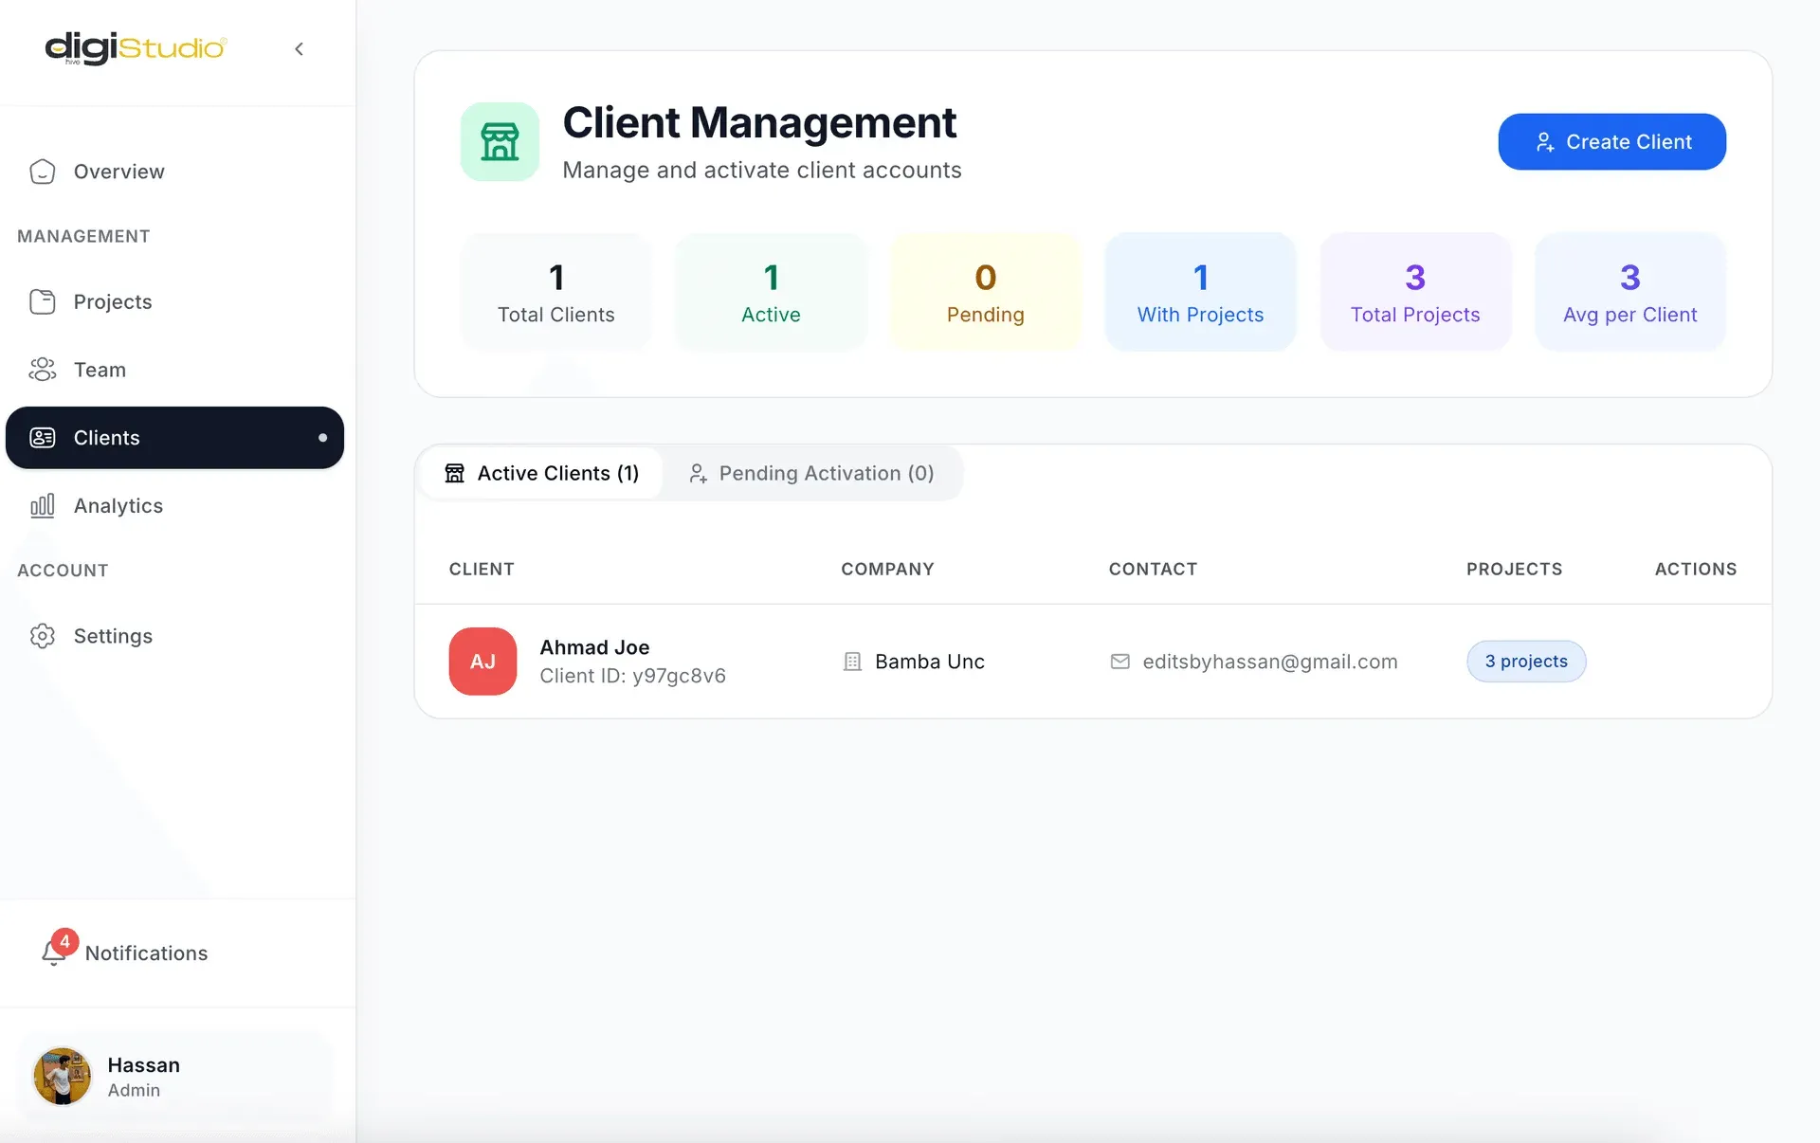Viewport: 1820px width, 1143px height.
Task: Click the user-plus icon on Pending Activation tab
Action: click(699, 473)
